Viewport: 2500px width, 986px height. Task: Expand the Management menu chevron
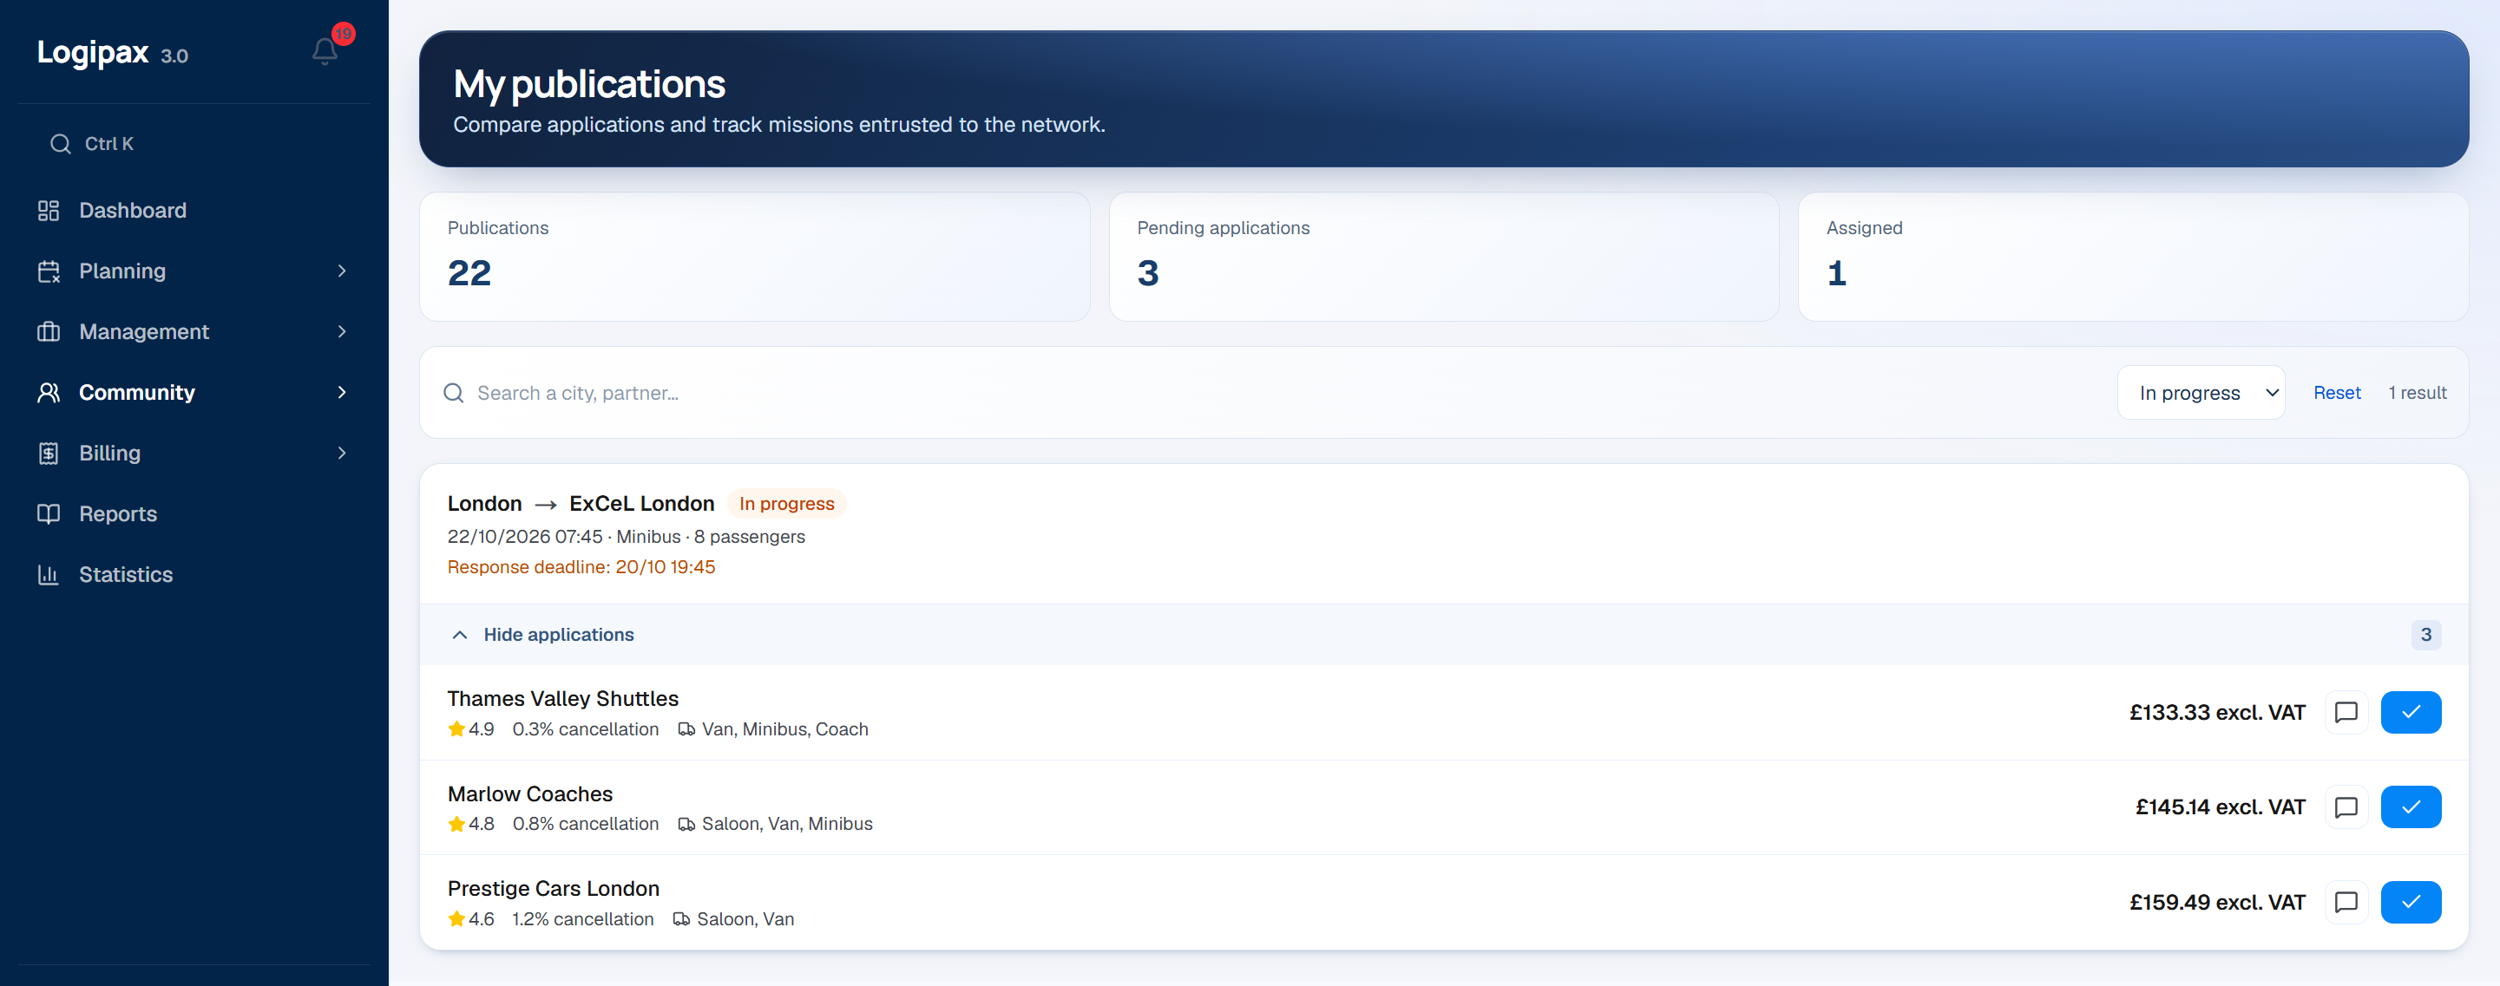[342, 331]
